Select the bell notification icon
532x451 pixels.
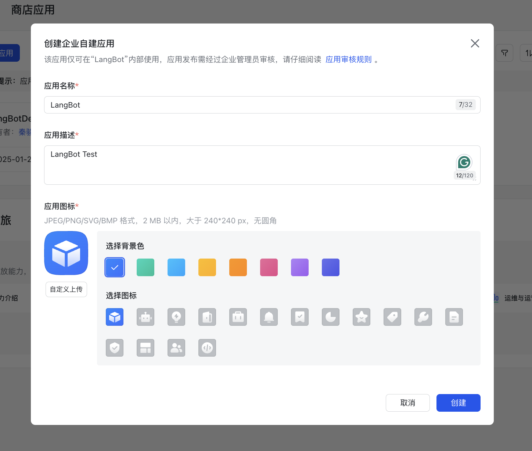[x=269, y=317]
